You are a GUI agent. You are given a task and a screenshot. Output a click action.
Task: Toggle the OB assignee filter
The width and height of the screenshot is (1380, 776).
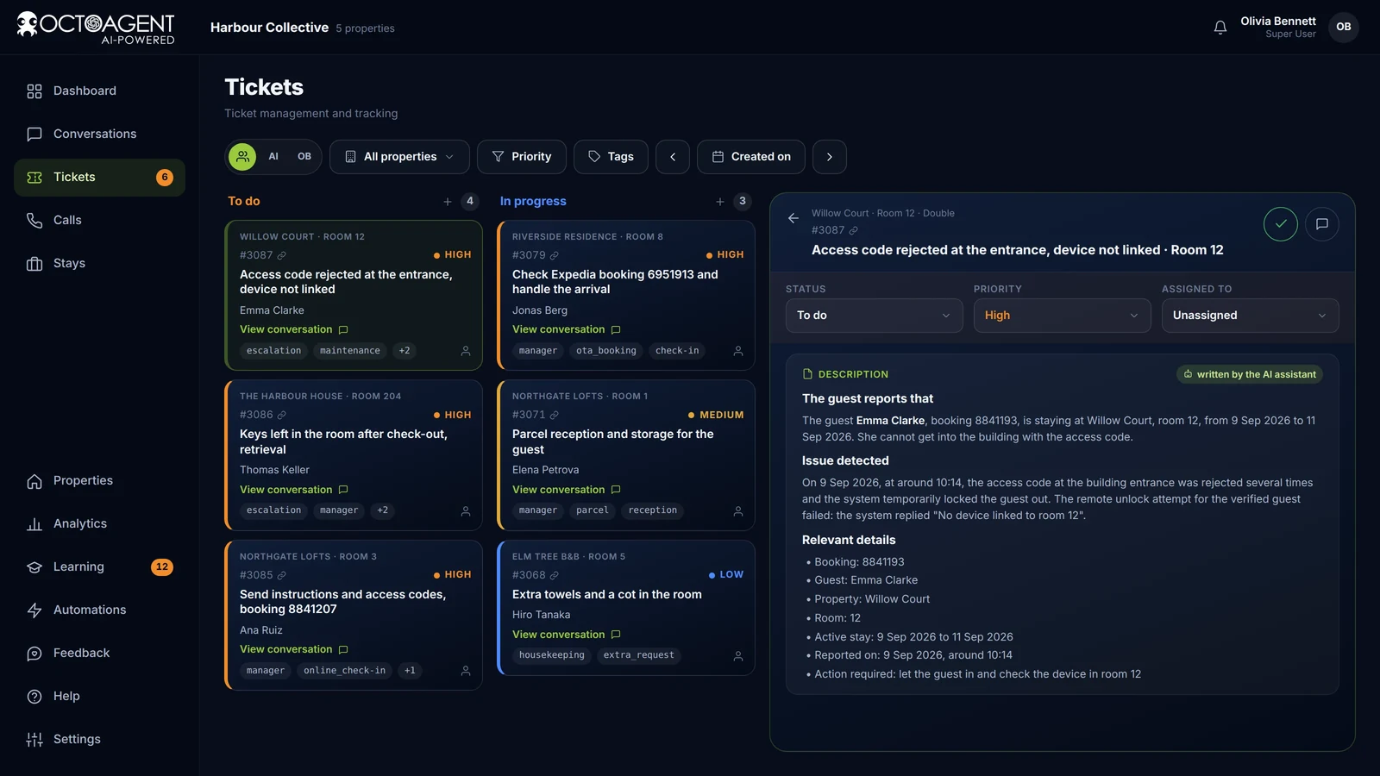(x=304, y=157)
